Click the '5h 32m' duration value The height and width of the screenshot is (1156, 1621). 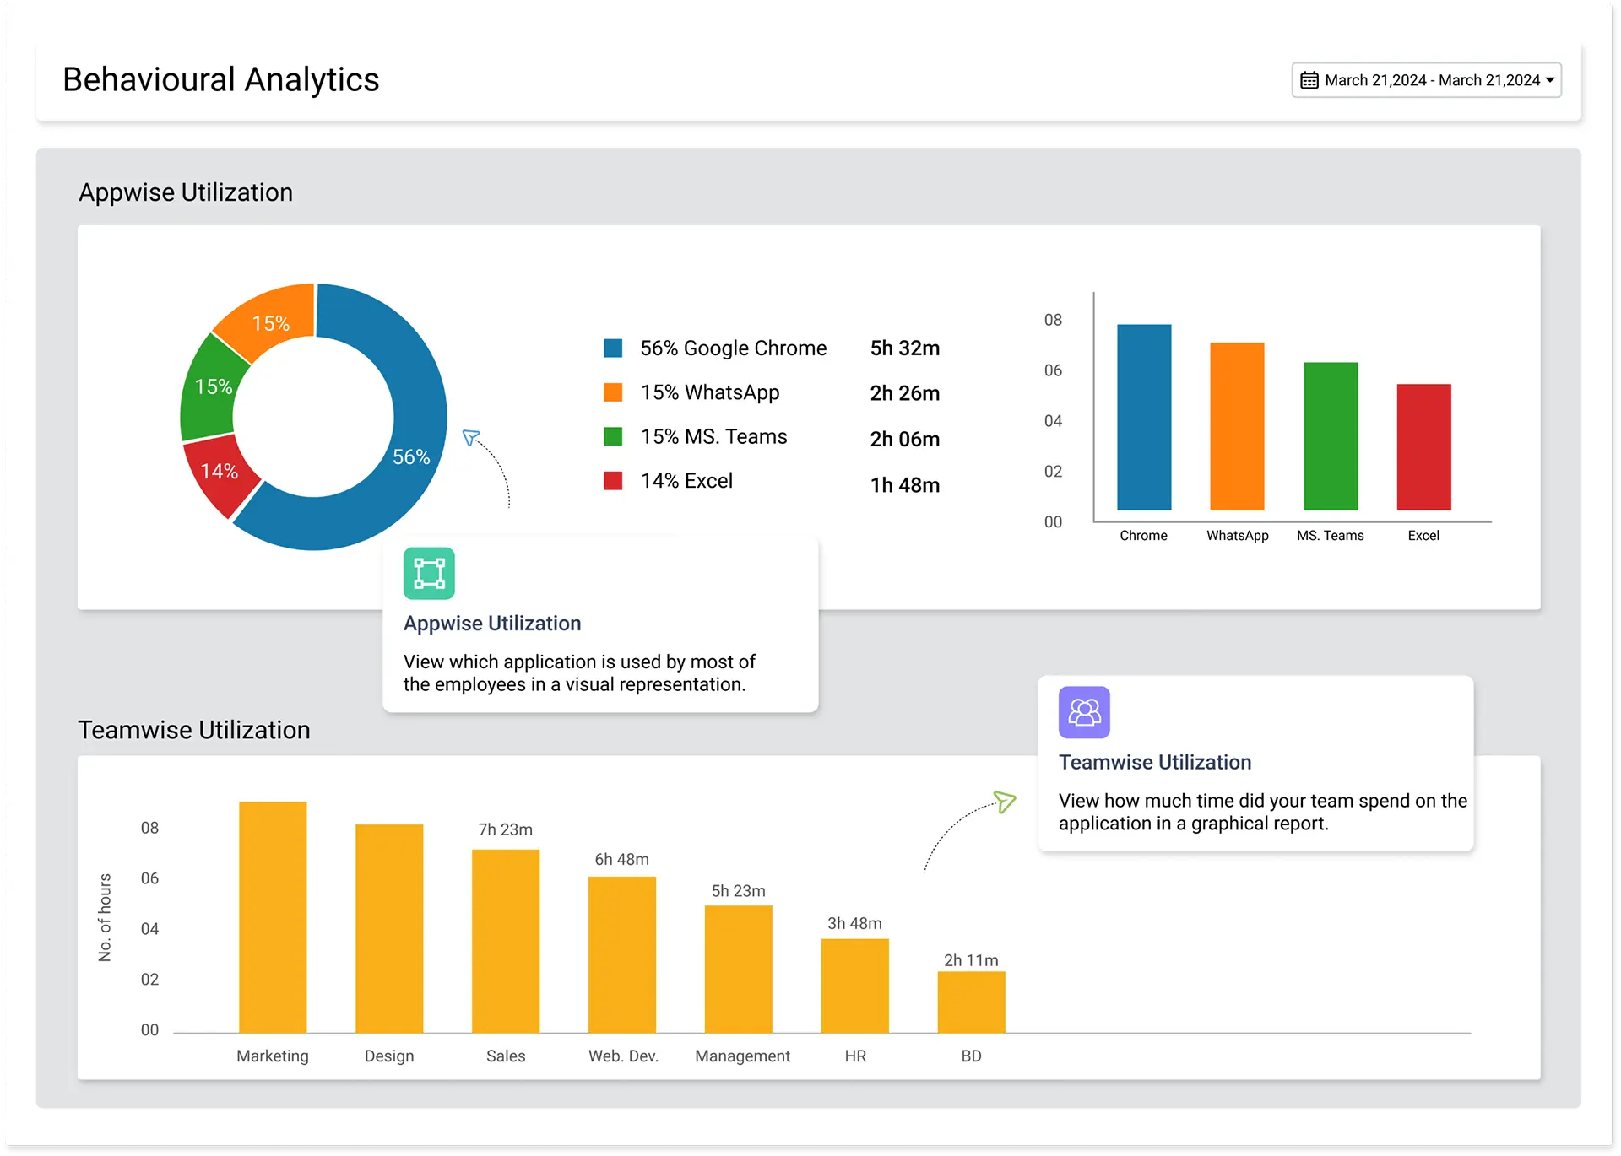905,348
